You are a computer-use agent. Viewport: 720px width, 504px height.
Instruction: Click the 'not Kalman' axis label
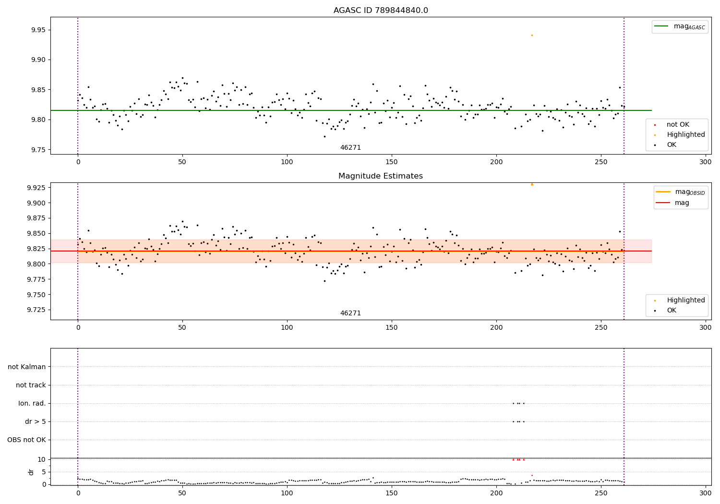[27, 367]
